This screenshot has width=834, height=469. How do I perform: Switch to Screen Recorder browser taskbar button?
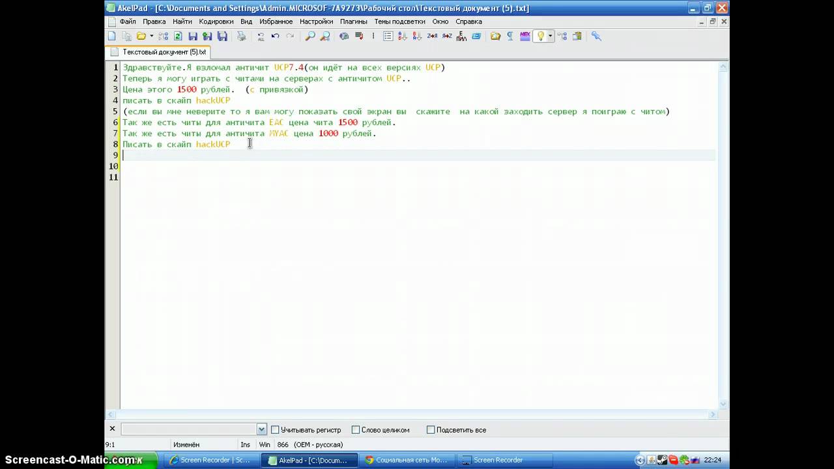(210, 460)
